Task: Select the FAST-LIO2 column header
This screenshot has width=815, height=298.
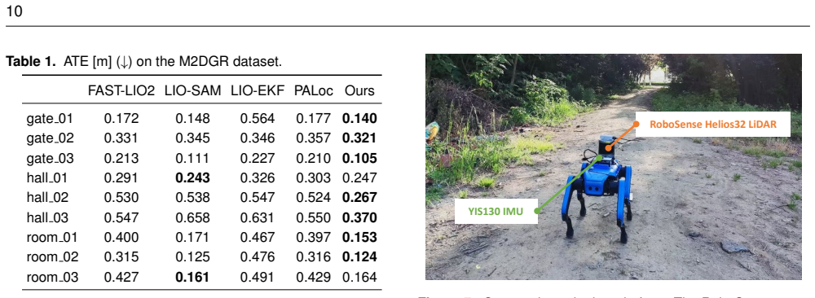Action: point(121,91)
